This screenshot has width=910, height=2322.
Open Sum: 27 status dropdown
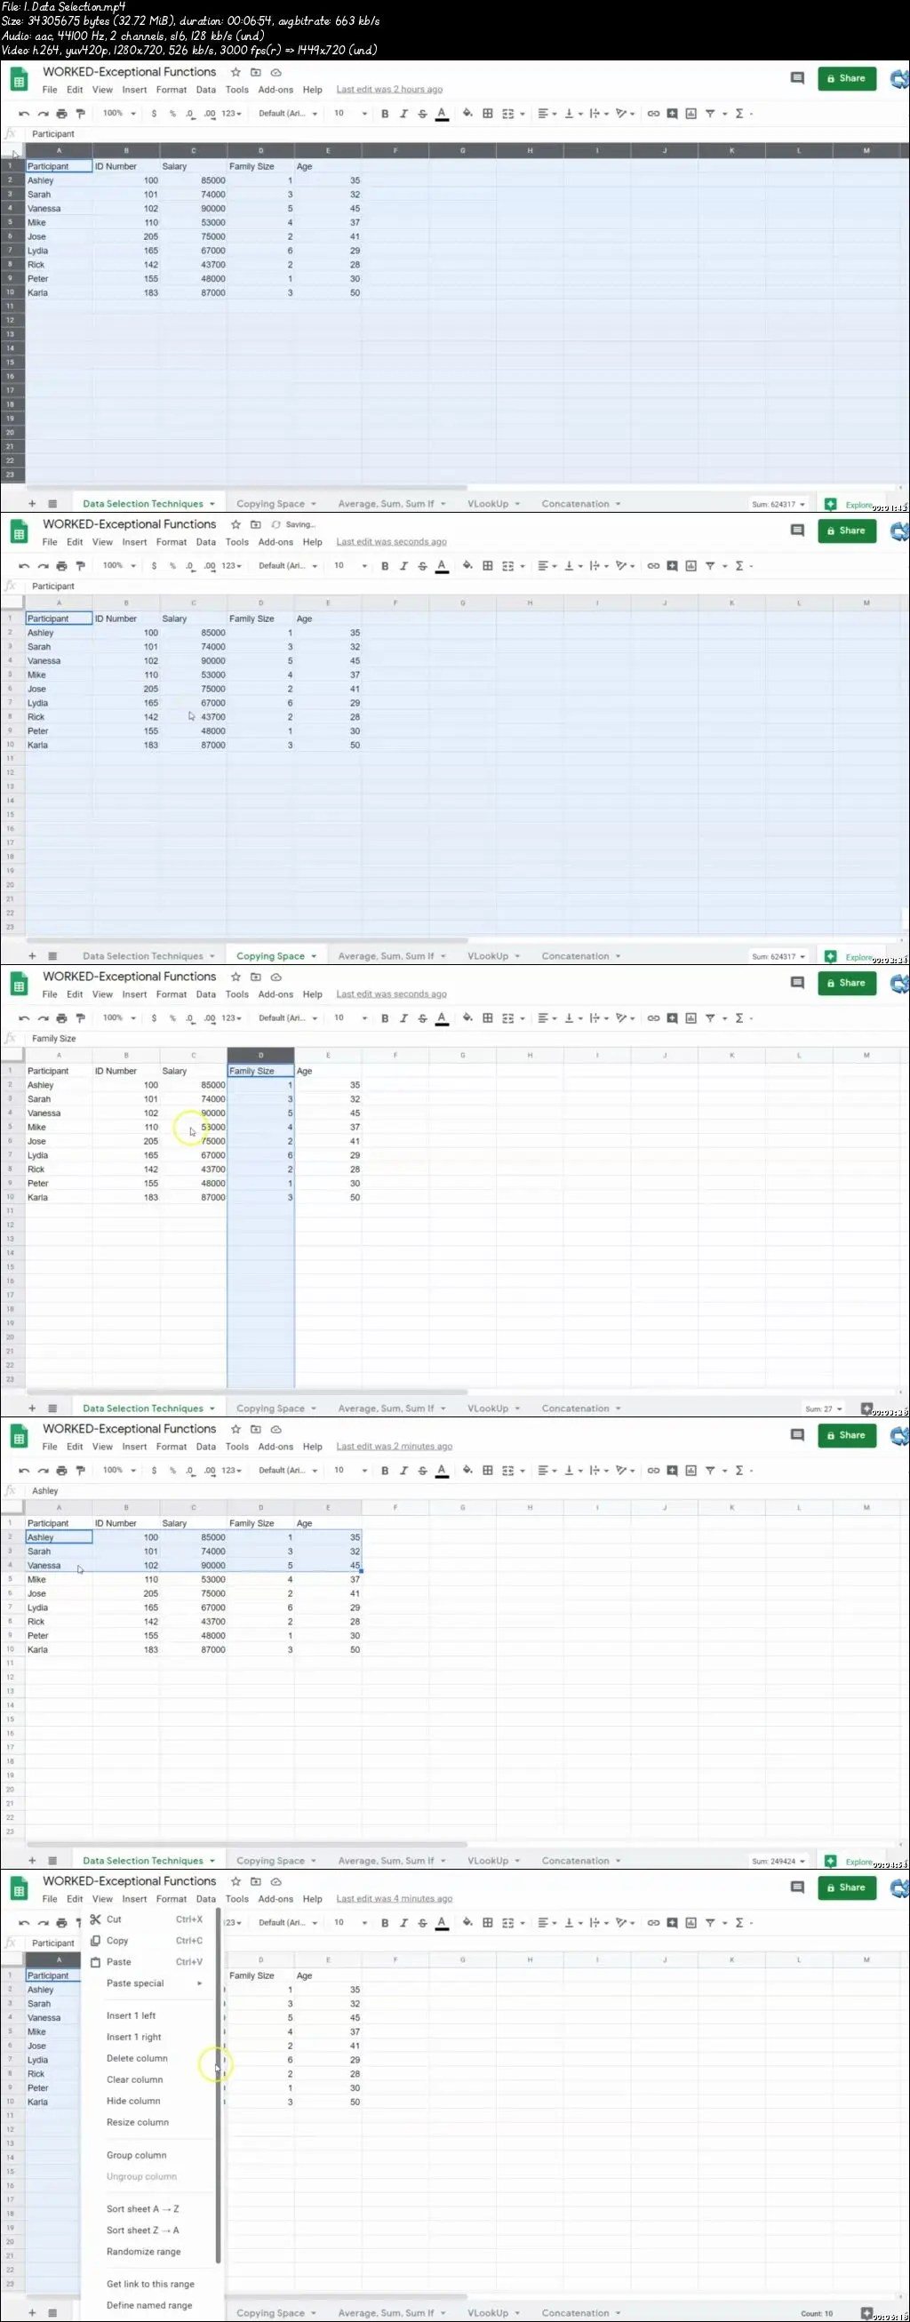tap(824, 1408)
